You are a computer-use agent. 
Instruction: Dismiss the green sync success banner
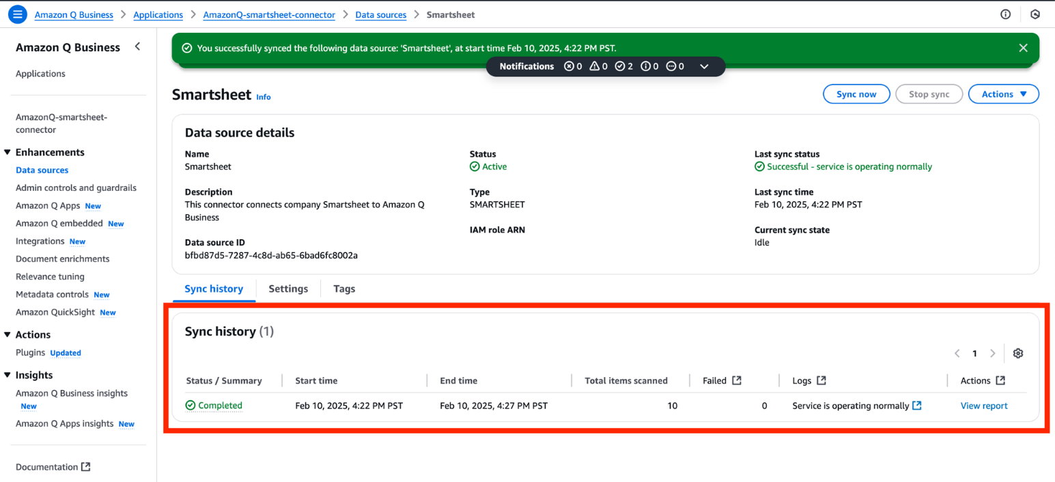(x=1023, y=48)
